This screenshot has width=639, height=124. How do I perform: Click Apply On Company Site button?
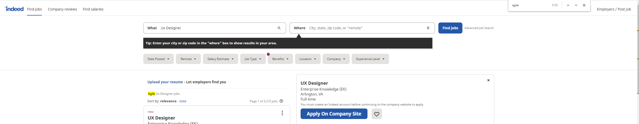click(x=334, y=114)
